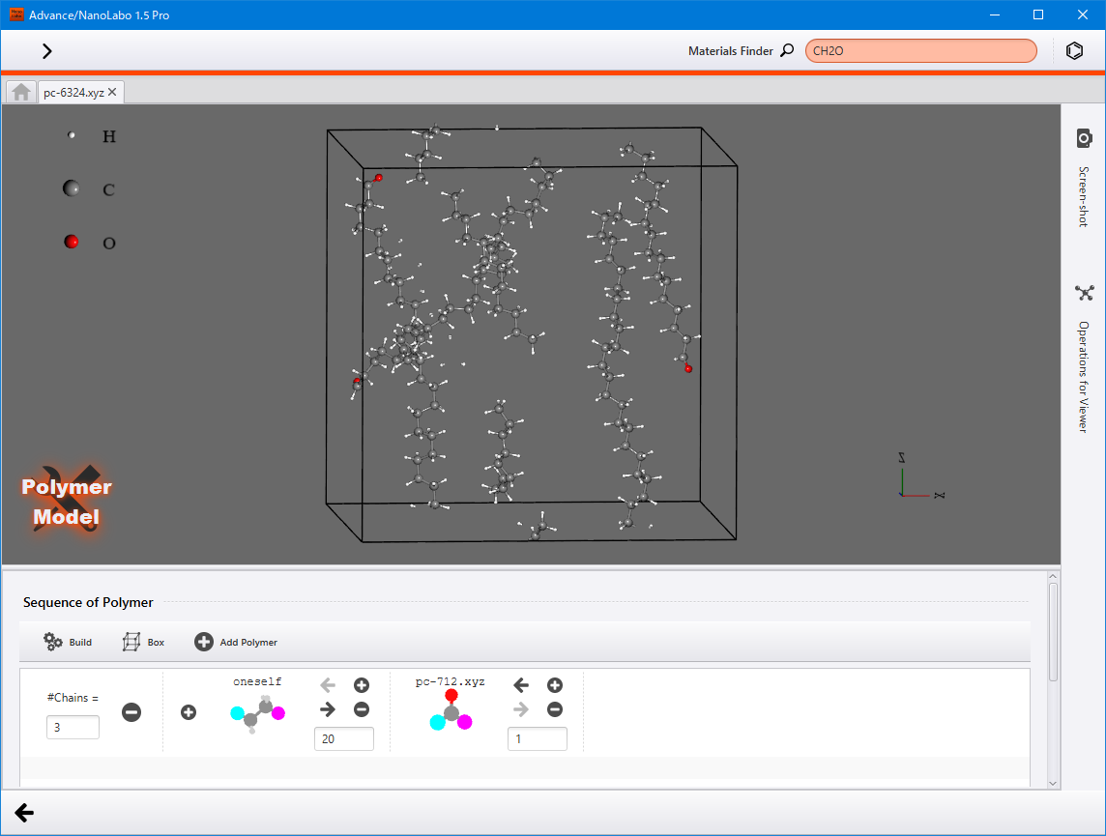
Task: Take a screenshot with the camera icon
Action: 1084,138
